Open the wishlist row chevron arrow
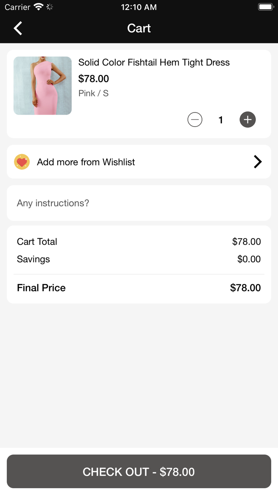 pos(258,162)
